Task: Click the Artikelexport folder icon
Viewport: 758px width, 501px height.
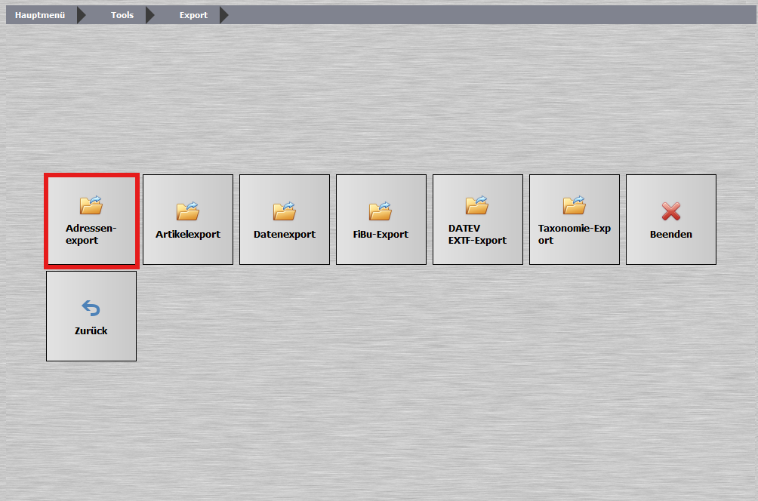Action: pyautogui.click(x=187, y=211)
